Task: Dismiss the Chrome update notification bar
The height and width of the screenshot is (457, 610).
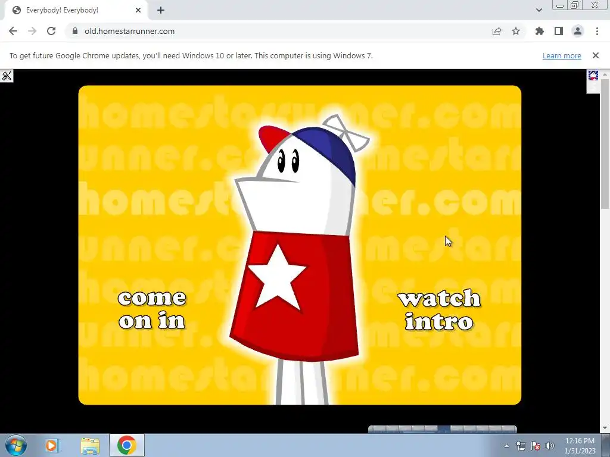Action: pos(596,55)
